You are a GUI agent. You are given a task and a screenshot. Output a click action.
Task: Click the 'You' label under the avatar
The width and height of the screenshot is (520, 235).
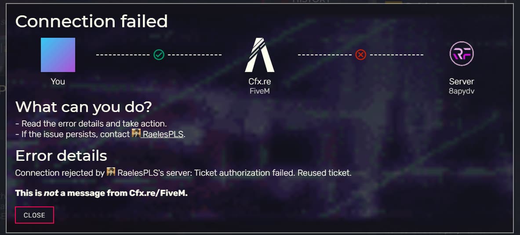point(58,82)
